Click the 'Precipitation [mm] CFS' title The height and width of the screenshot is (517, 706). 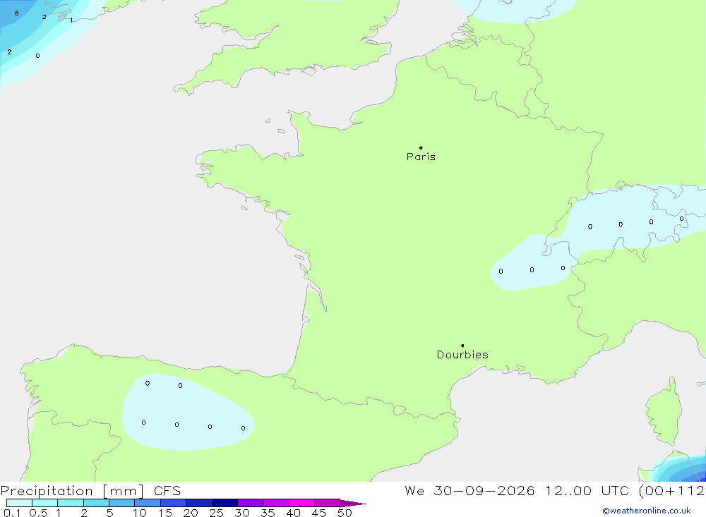(x=90, y=490)
